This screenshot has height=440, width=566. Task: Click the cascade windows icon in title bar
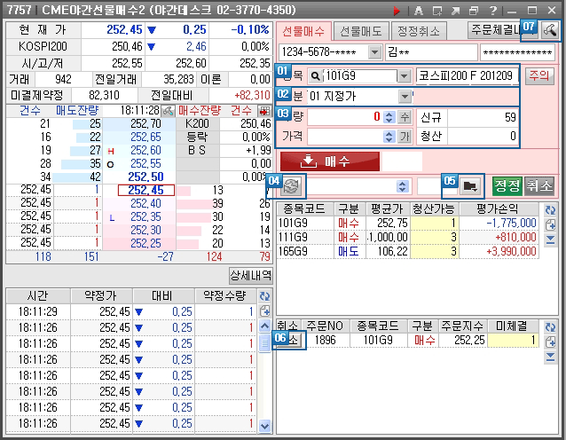tap(474, 11)
